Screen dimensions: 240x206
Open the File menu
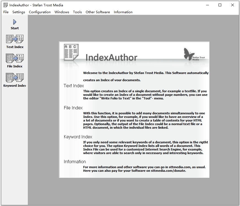6,12
